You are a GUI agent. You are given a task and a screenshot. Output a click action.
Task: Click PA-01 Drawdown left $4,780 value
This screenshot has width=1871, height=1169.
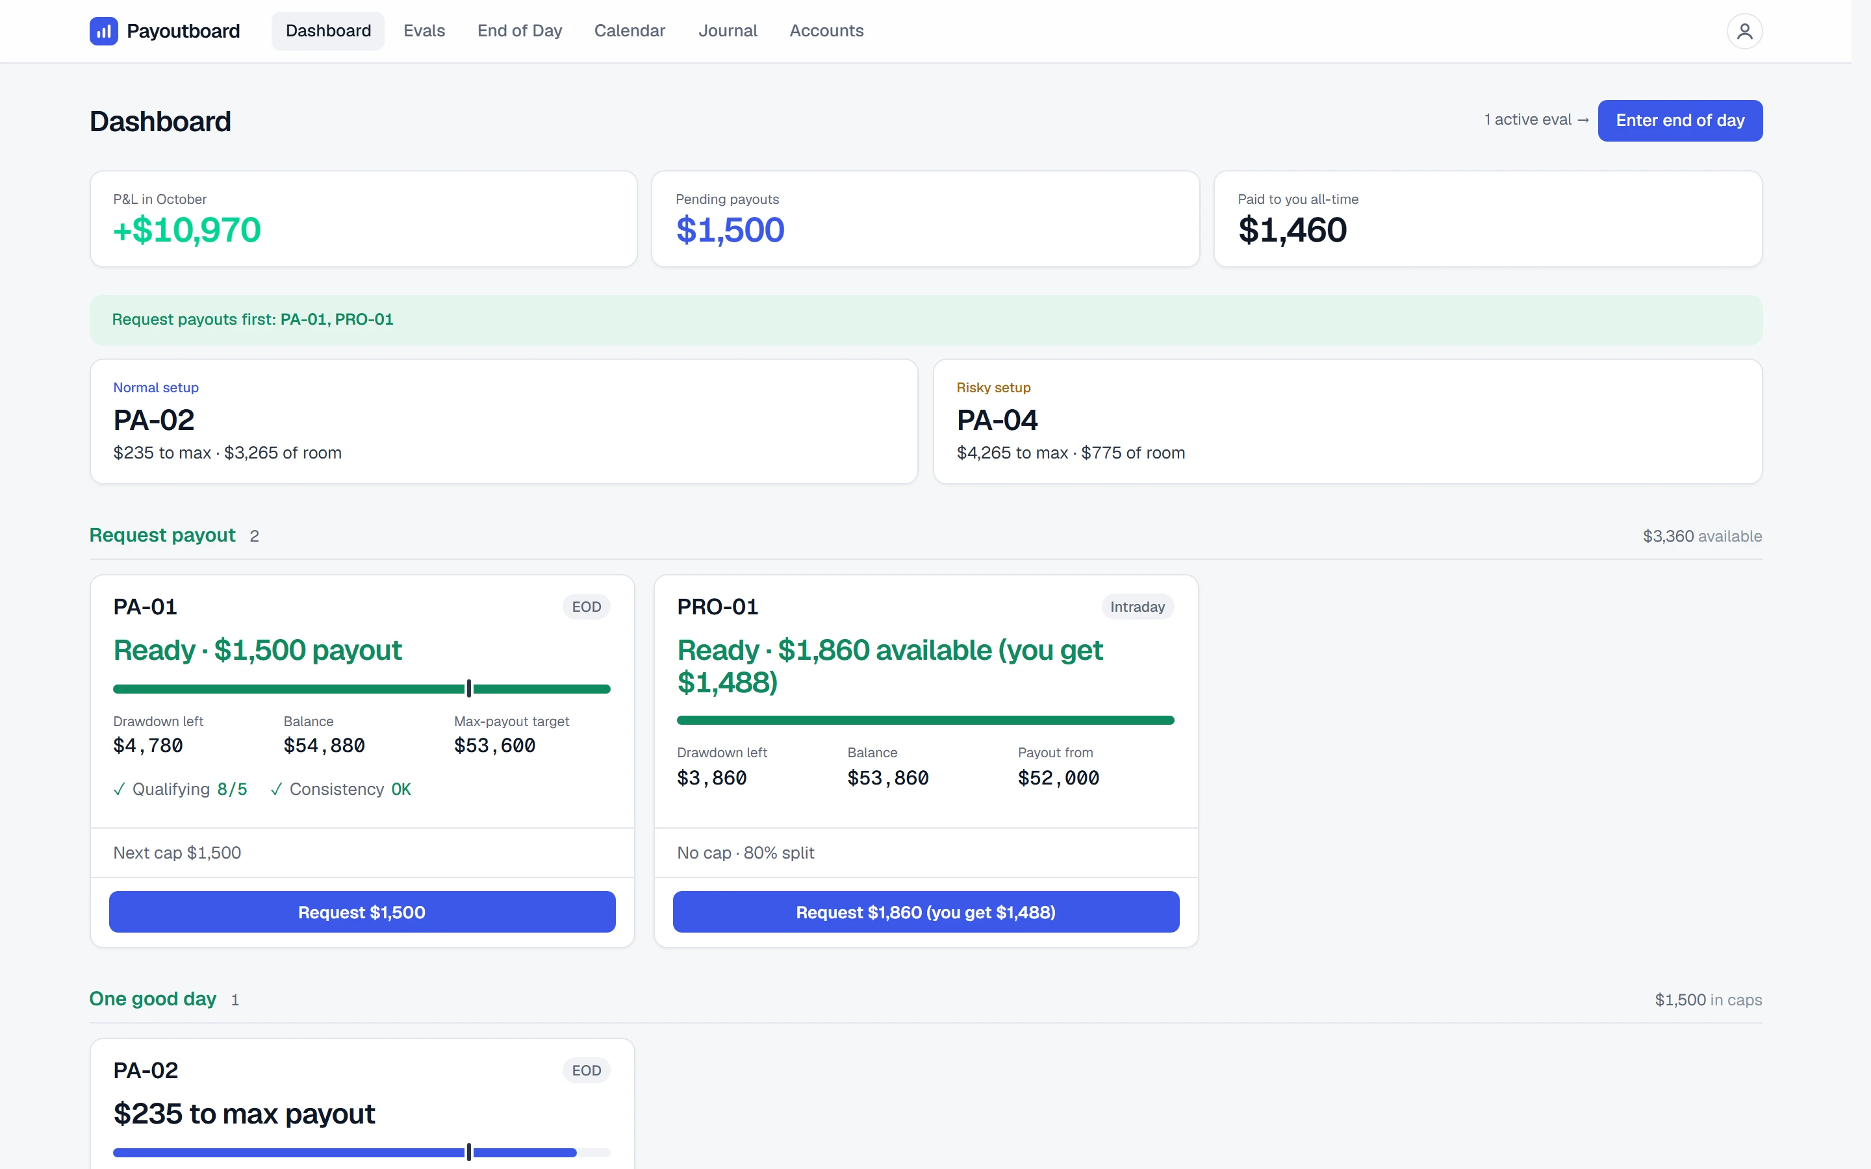tap(147, 746)
